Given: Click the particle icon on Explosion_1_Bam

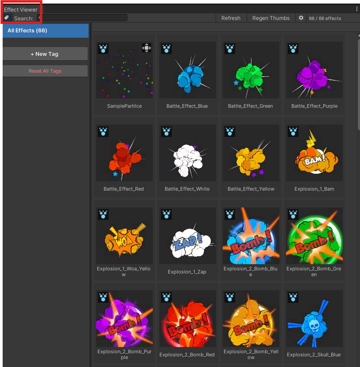Looking at the screenshot, I should (x=292, y=131).
